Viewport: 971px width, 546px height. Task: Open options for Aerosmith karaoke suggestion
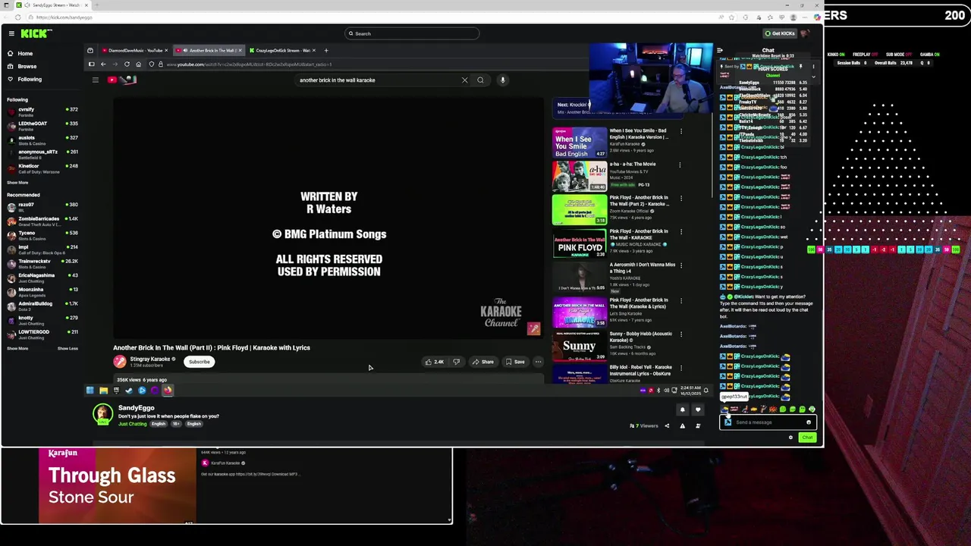click(x=680, y=265)
